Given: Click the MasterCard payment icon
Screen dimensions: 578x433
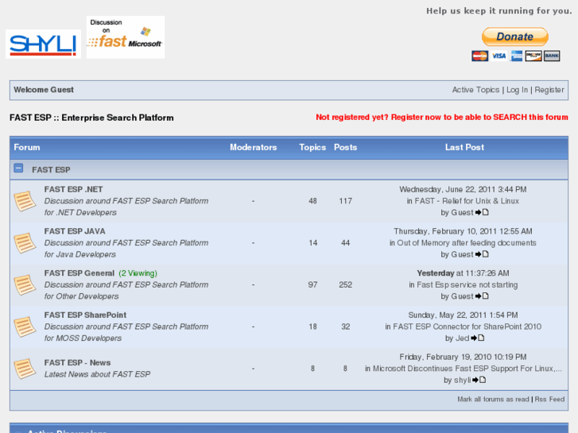Looking at the screenshot, I should click(479, 56).
